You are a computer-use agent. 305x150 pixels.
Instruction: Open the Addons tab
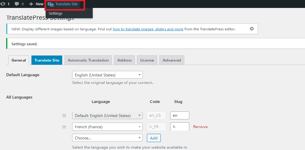(x=124, y=60)
